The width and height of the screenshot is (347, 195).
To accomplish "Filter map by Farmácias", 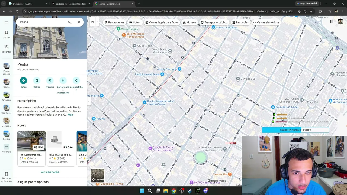I will (x=240, y=22).
